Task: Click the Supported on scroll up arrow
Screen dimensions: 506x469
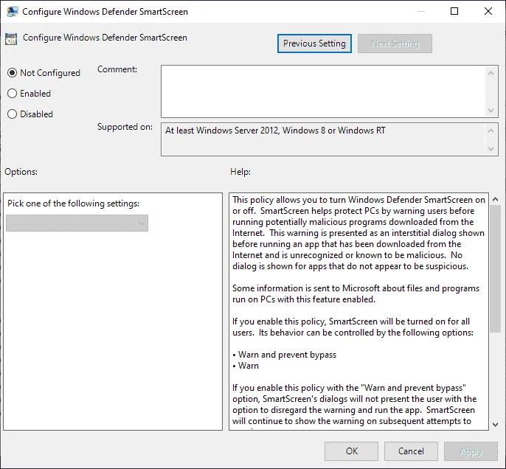Action: [491, 131]
